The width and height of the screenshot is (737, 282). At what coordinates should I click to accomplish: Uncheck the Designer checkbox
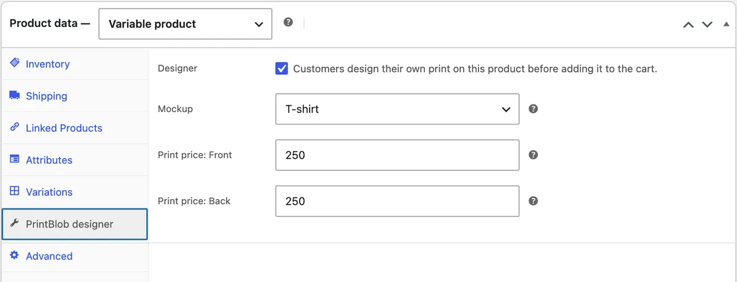click(x=281, y=68)
